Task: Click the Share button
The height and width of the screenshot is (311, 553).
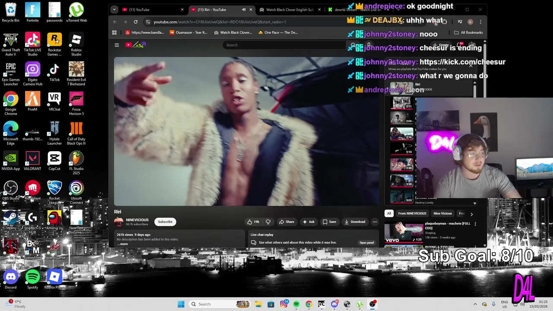Action: 286,222
